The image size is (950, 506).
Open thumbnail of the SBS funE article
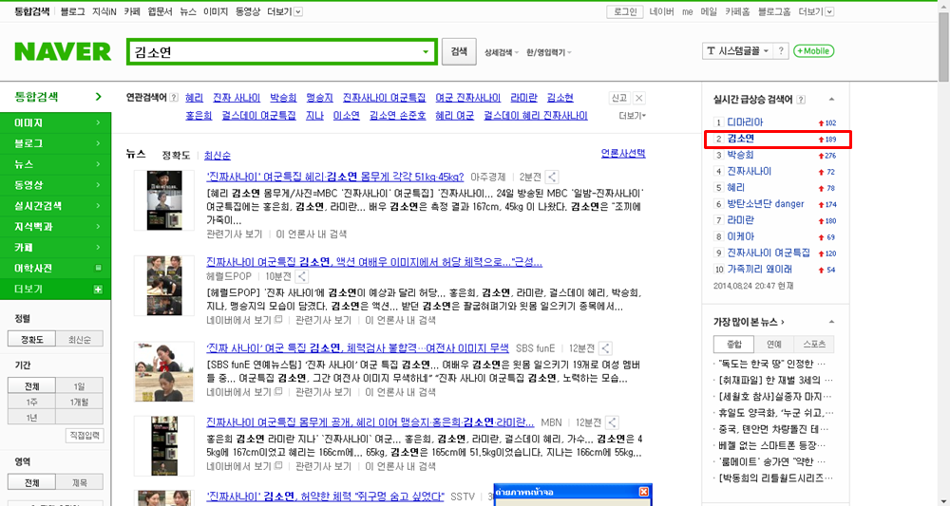coord(164,371)
